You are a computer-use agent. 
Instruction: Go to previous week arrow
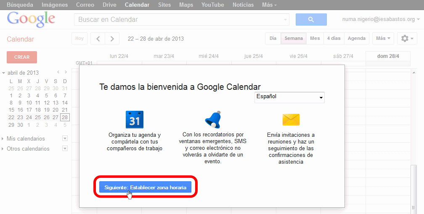[98, 39]
